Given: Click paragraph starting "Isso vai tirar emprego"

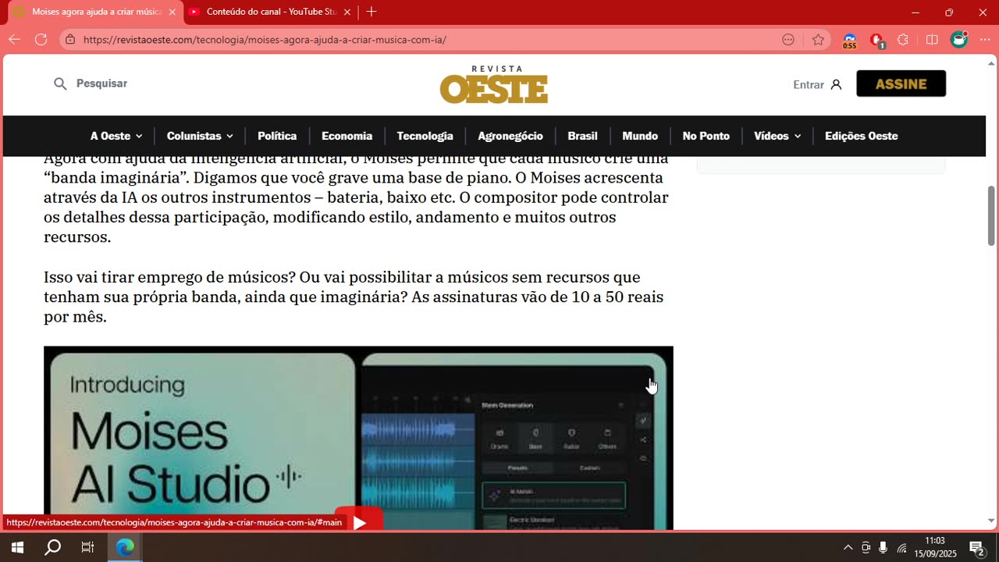Looking at the screenshot, I should click(x=354, y=297).
